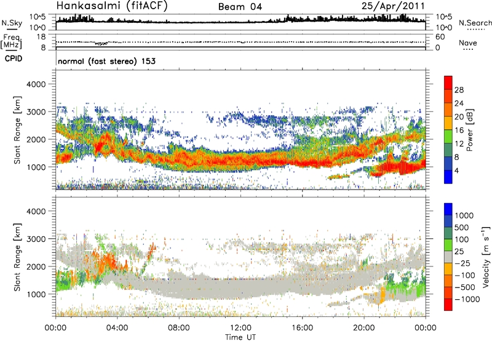The image size is (492, 341).
Task: Click 2000 tick on velocity panel axis
Action: tap(36, 267)
